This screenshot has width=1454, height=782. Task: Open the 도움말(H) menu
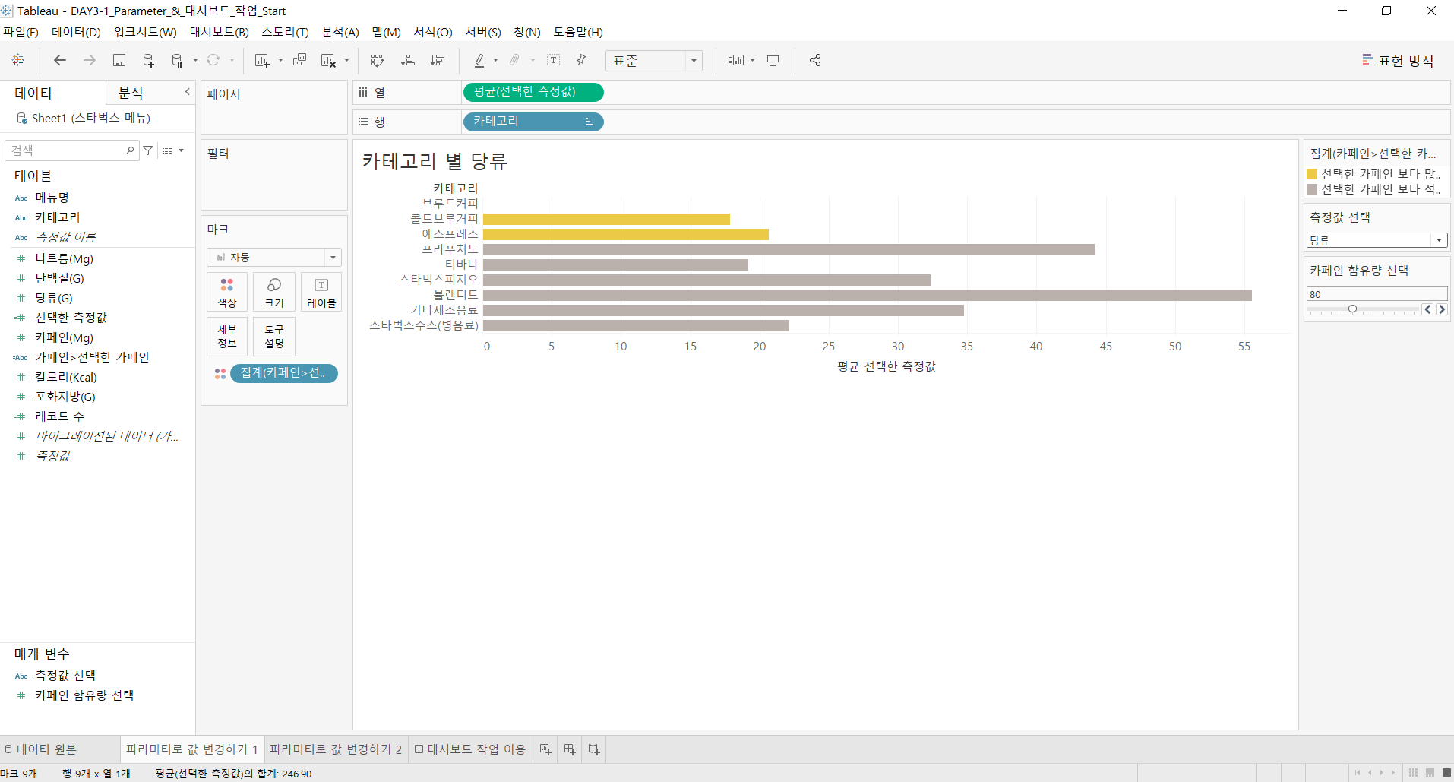point(578,32)
